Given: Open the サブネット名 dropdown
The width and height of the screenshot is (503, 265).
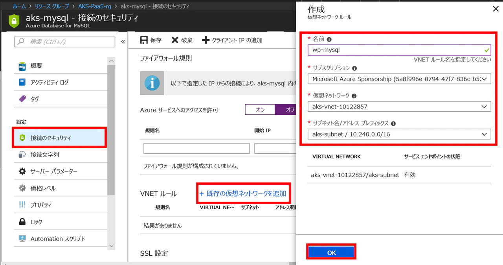Looking at the screenshot, I should point(399,134).
